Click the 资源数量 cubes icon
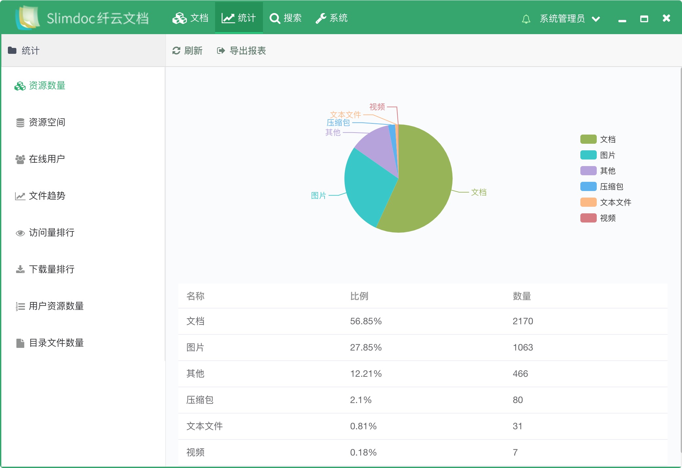The image size is (682, 468). [20, 86]
